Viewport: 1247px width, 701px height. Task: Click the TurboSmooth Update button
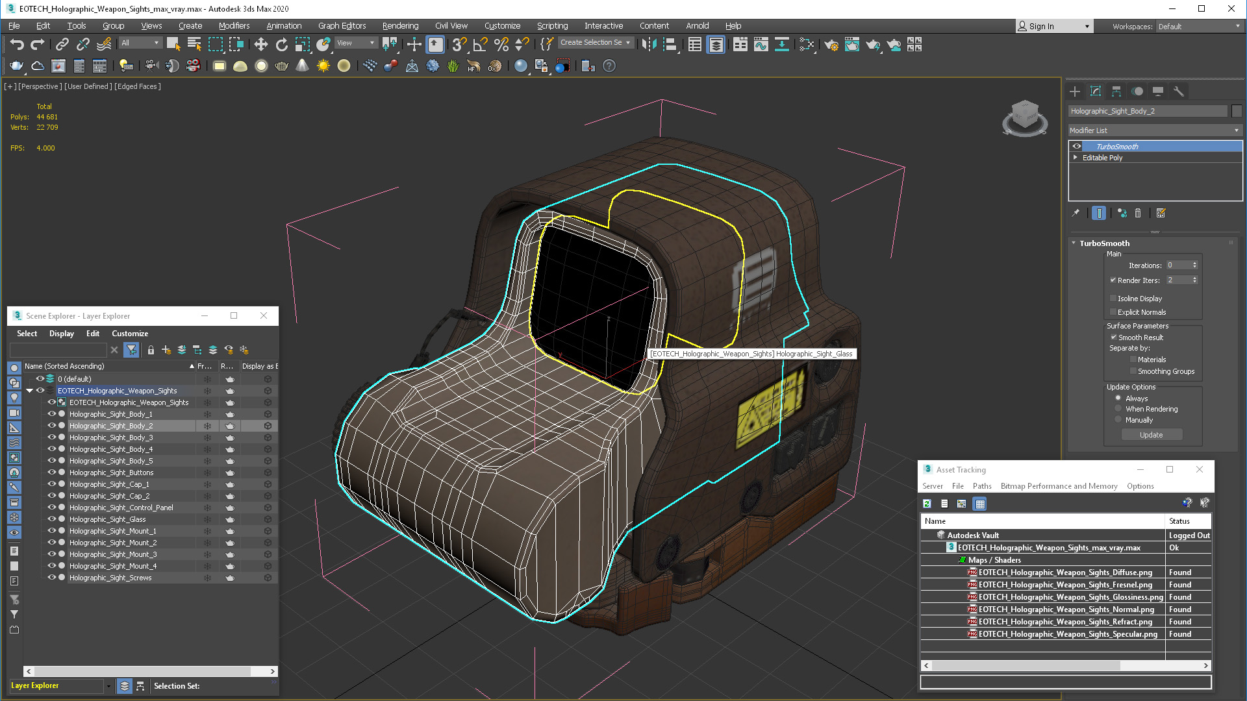[1152, 435]
